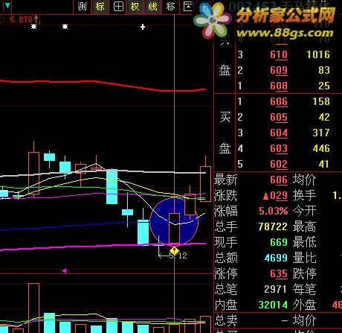Image resolution: width=342 pixels, height=333 pixels.
Task: Select sell order price 609
Action: [x=279, y=70]
